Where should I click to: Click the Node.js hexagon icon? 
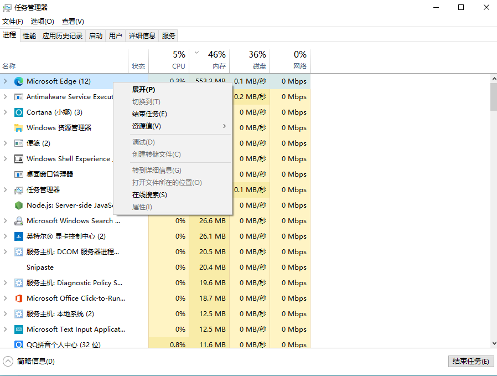tap(19, 205)
